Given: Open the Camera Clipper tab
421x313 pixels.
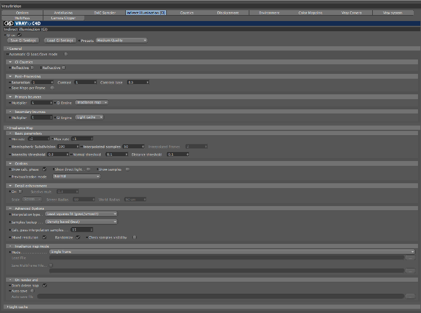Looking at the screenshot, I should tap(63, 18).
